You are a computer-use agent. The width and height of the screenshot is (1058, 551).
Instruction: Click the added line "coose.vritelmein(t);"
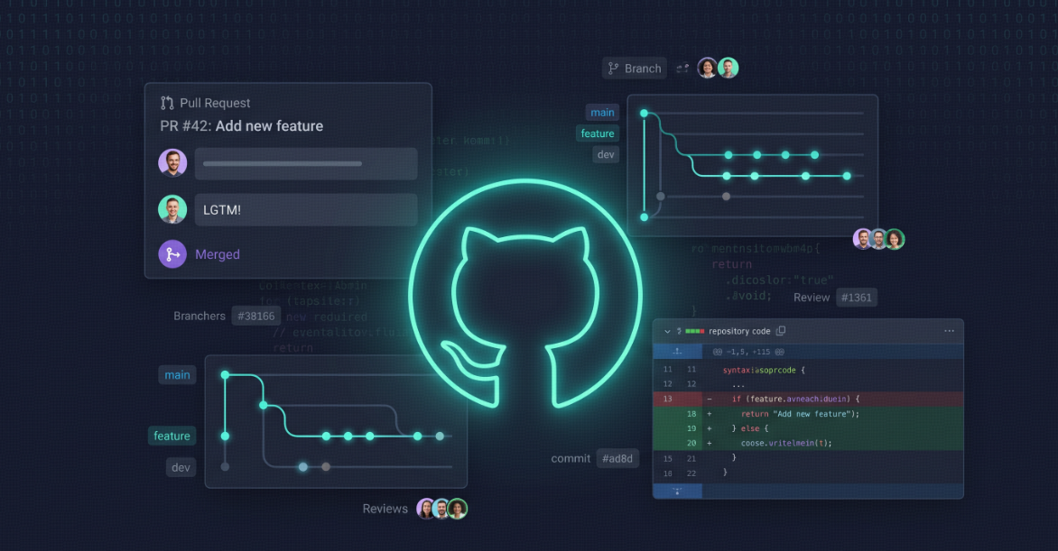[786, 444]
